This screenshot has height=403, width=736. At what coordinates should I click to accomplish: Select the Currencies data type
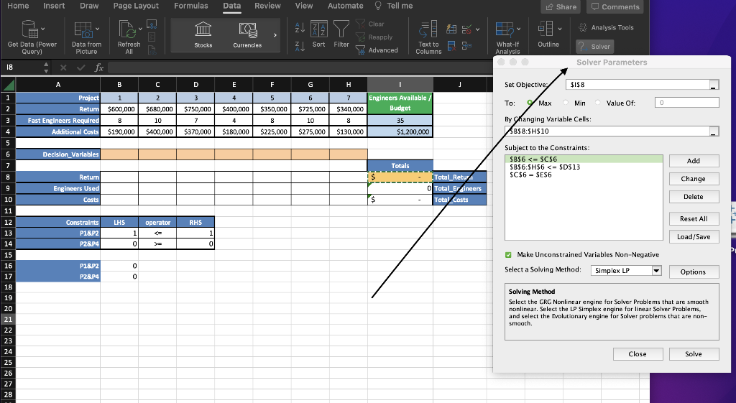coord(247,35)
